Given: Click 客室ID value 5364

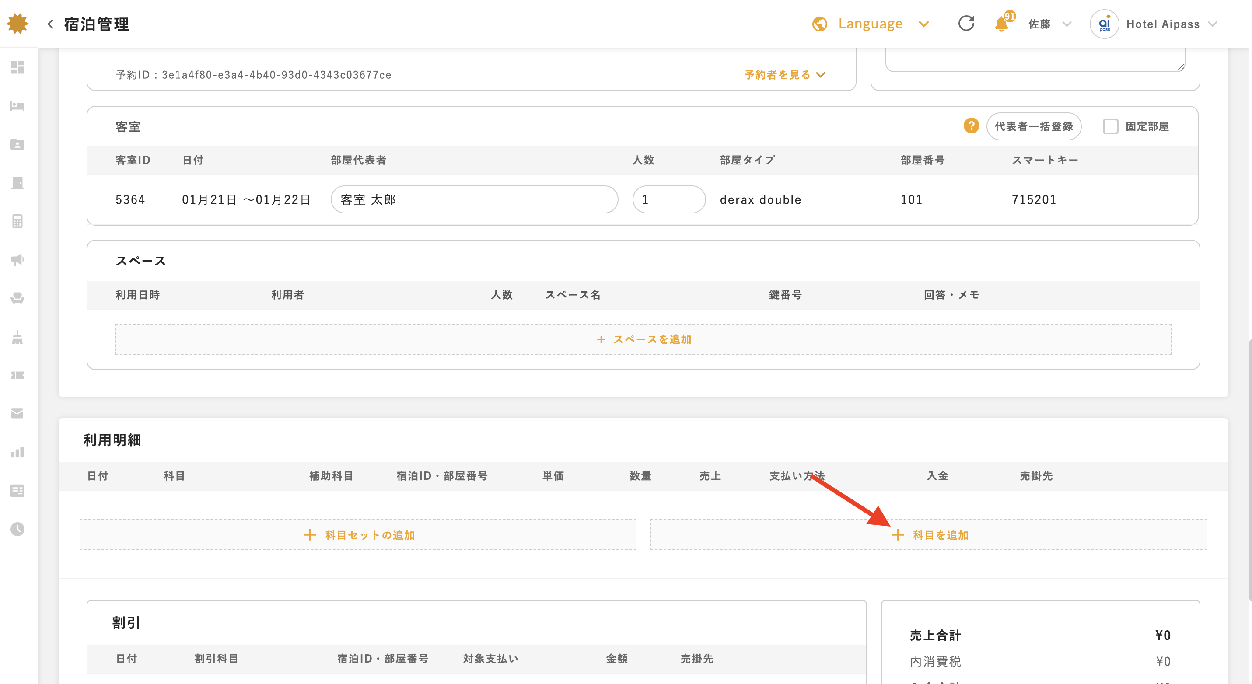Looking at the screenshot, I should coord(130,200).
